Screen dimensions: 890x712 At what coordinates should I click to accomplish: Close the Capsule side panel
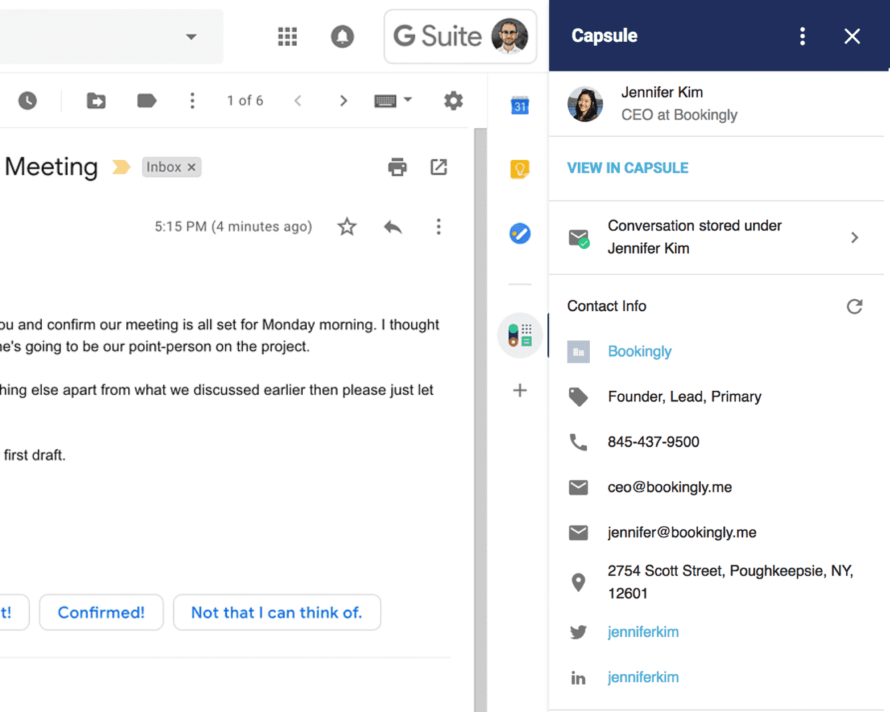pyautogui.click(x=852, y=36)
